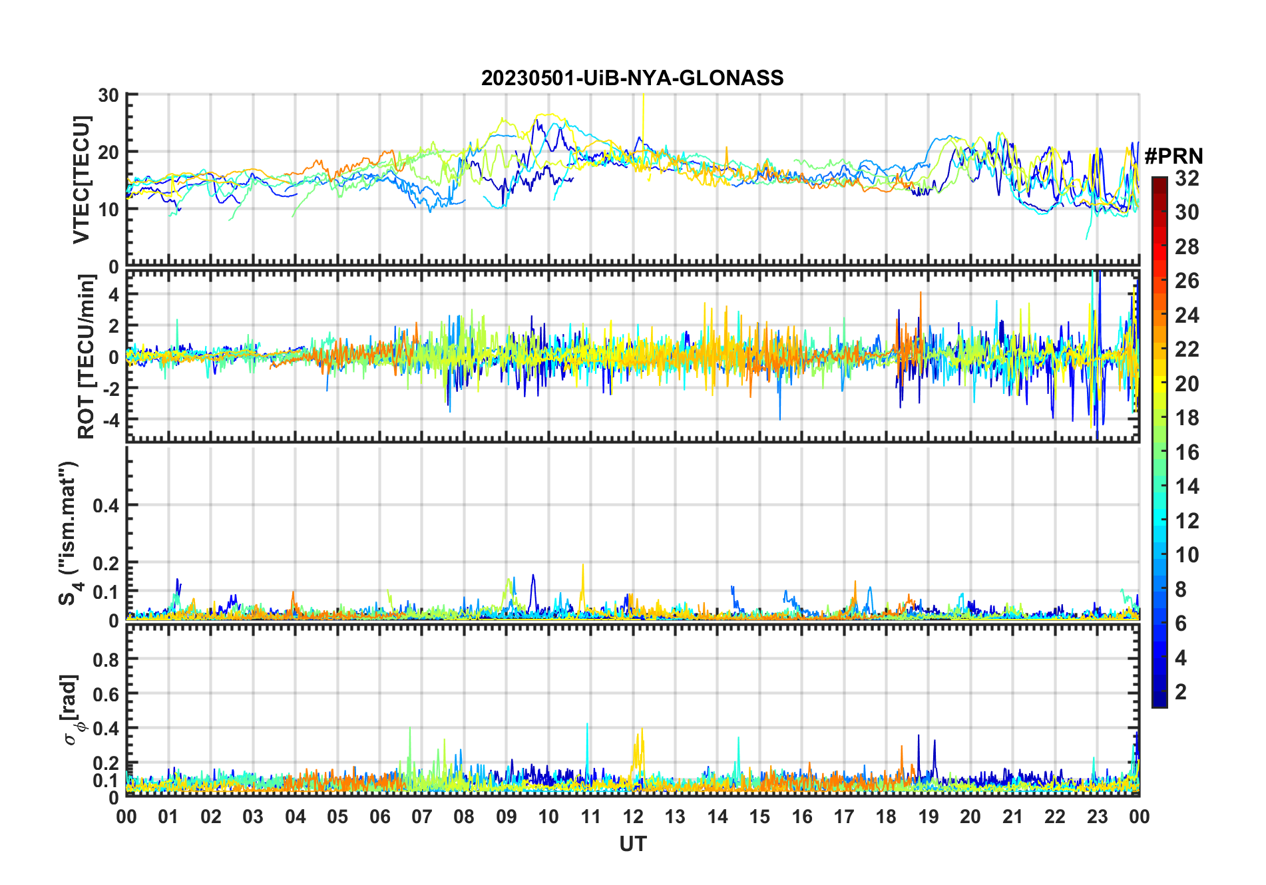Click inside the S4 scintillation plot panel
Screen dimensions: 1266x885
pos(633,533)
